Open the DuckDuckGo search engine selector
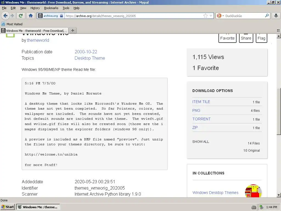The width and height of the screenshot is (281, 211). (x=220, y=16)
